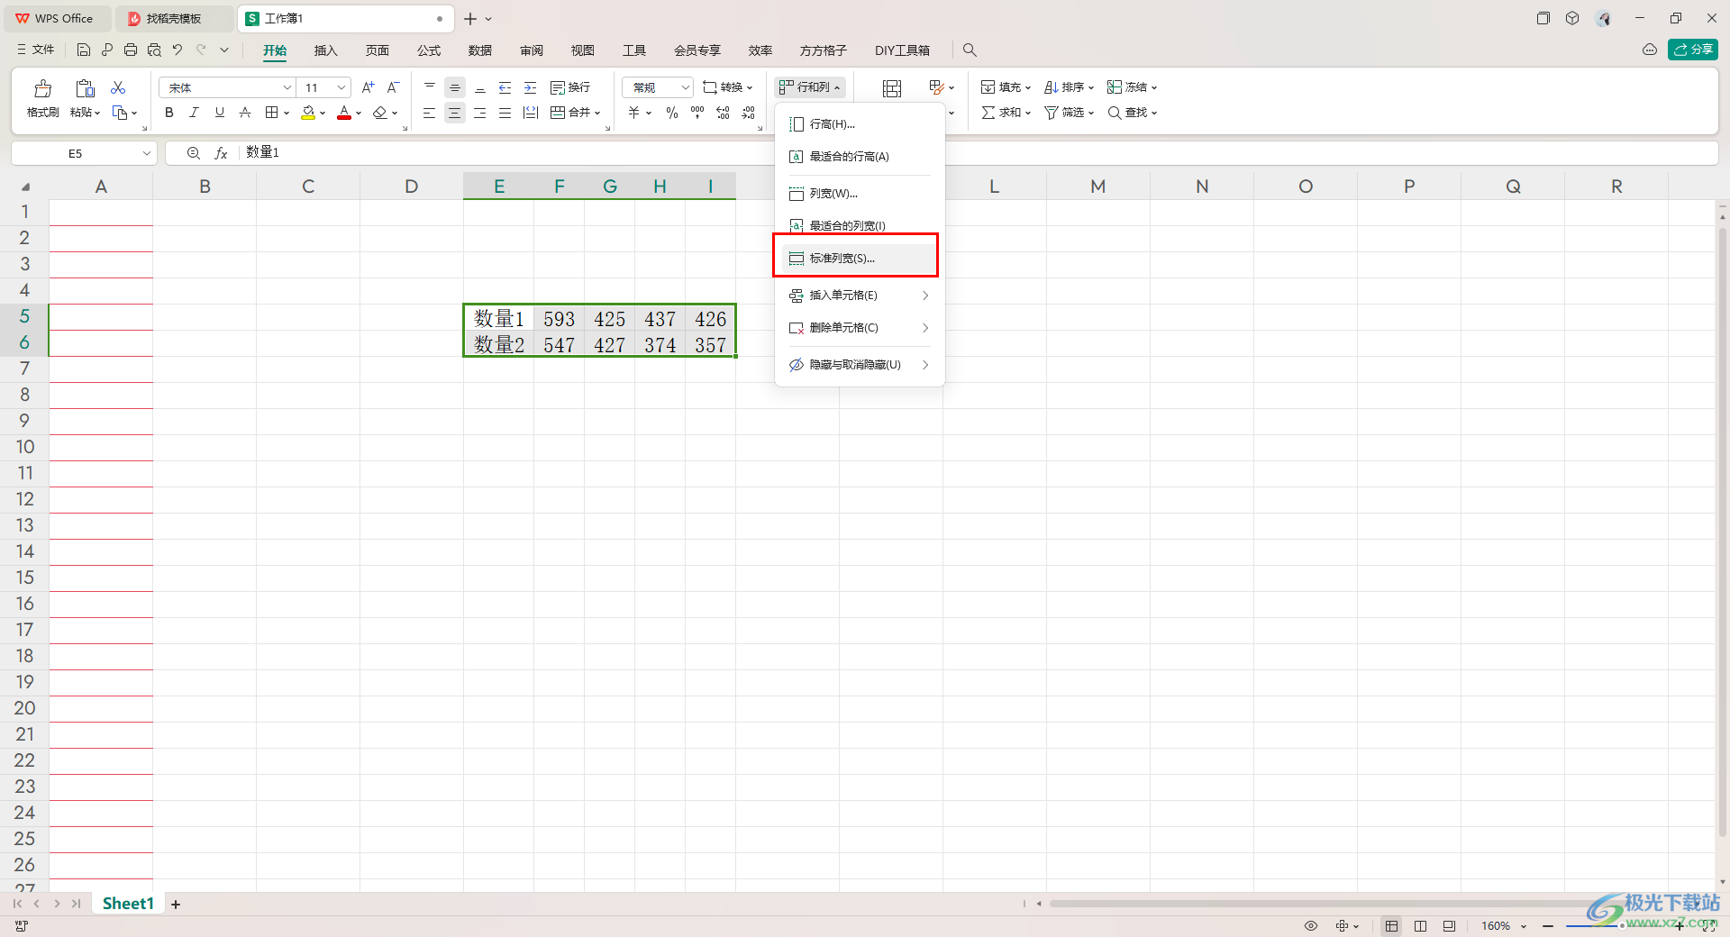Open the font size dropdown showing 11
This screenshot has height=937, width=1730.
pos(341,87)
